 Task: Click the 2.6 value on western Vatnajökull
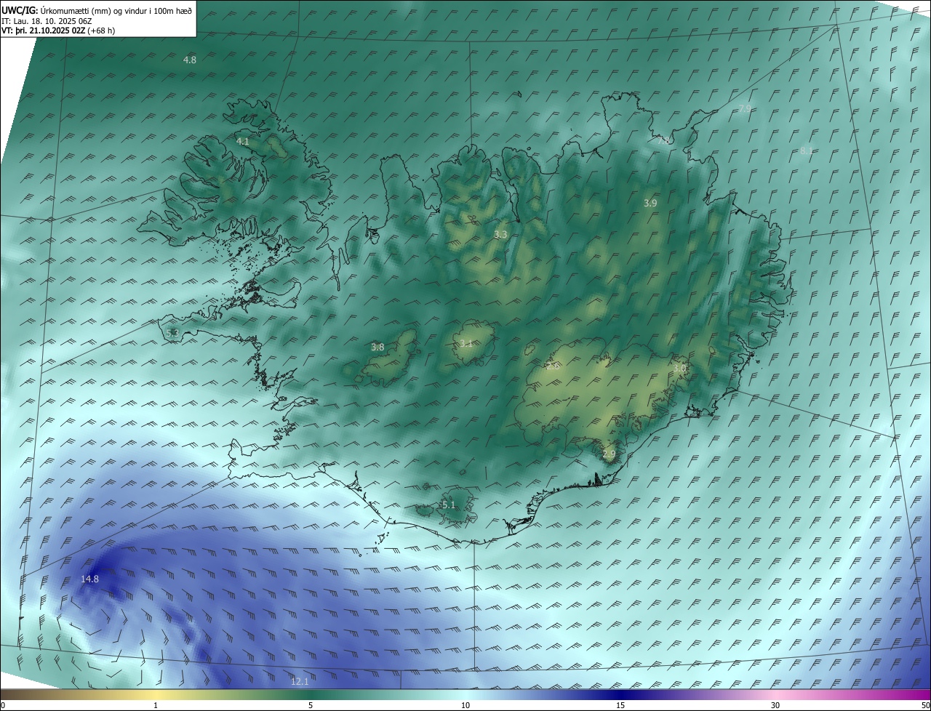(x=554, y=366)
